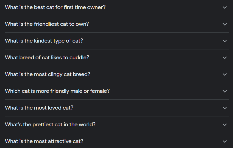The image size is (233, 148).
Task: Click the text 'What is the most attractive cat?'
Action: click(x=44, y=141)
